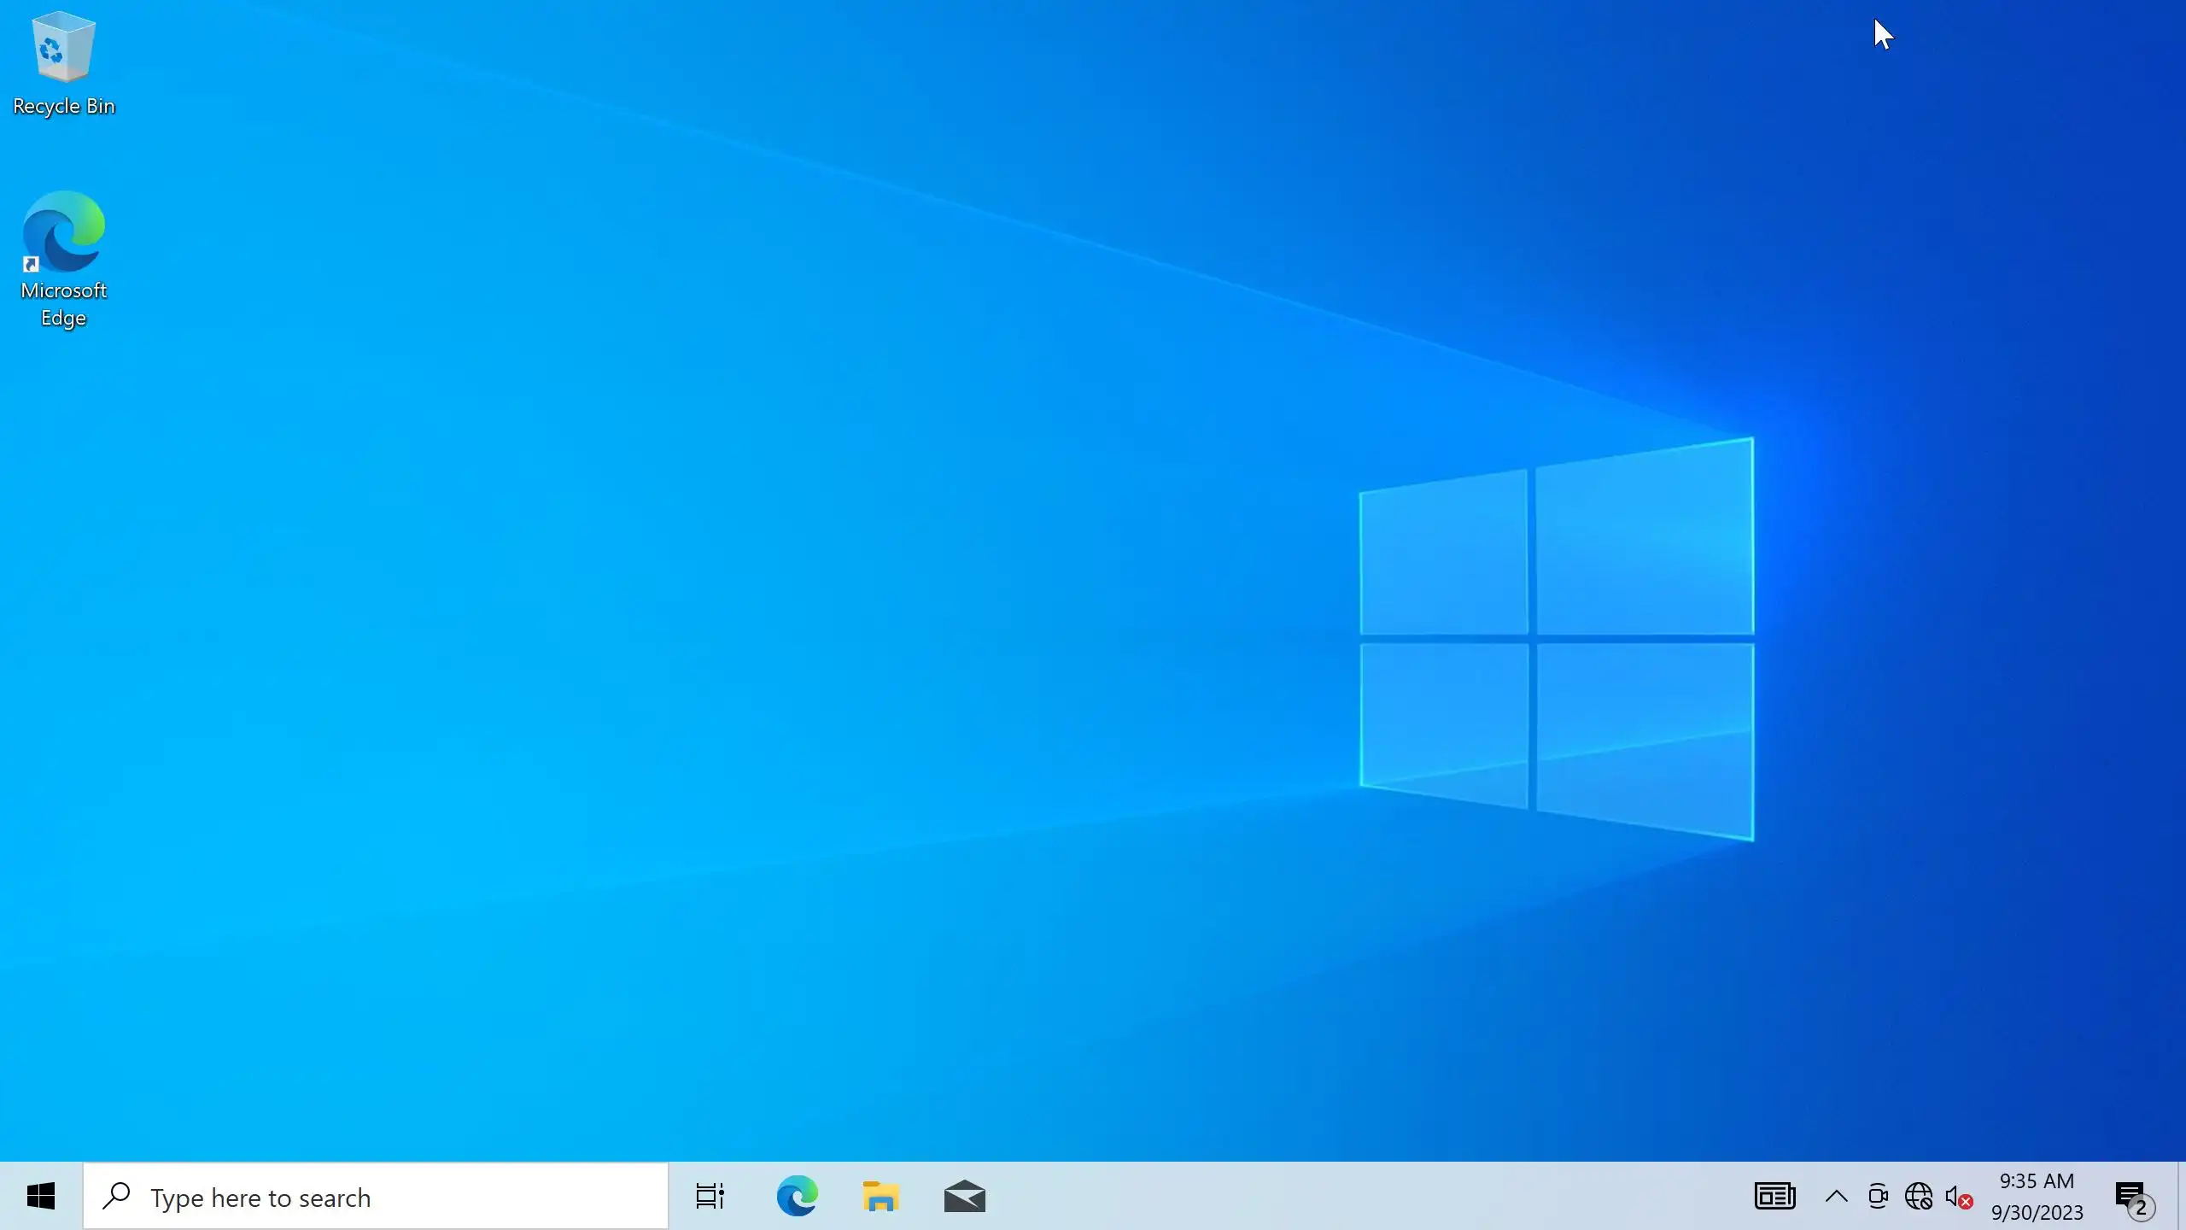Open File Explorer from the taskbar
The image size is (2186, 1230).
(x=880, y=1197)
